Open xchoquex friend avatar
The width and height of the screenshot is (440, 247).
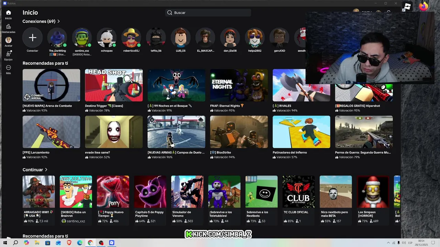[x=107, y=38]
